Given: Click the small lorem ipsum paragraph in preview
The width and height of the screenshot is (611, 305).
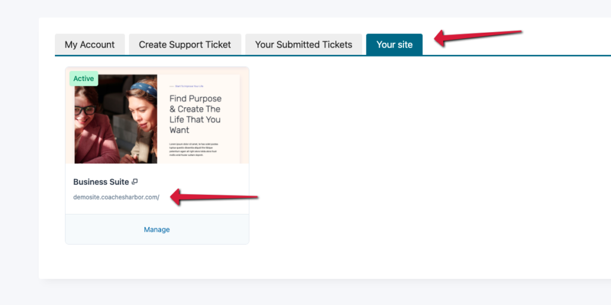Looking at the screenshot, I should coord(194,150).
